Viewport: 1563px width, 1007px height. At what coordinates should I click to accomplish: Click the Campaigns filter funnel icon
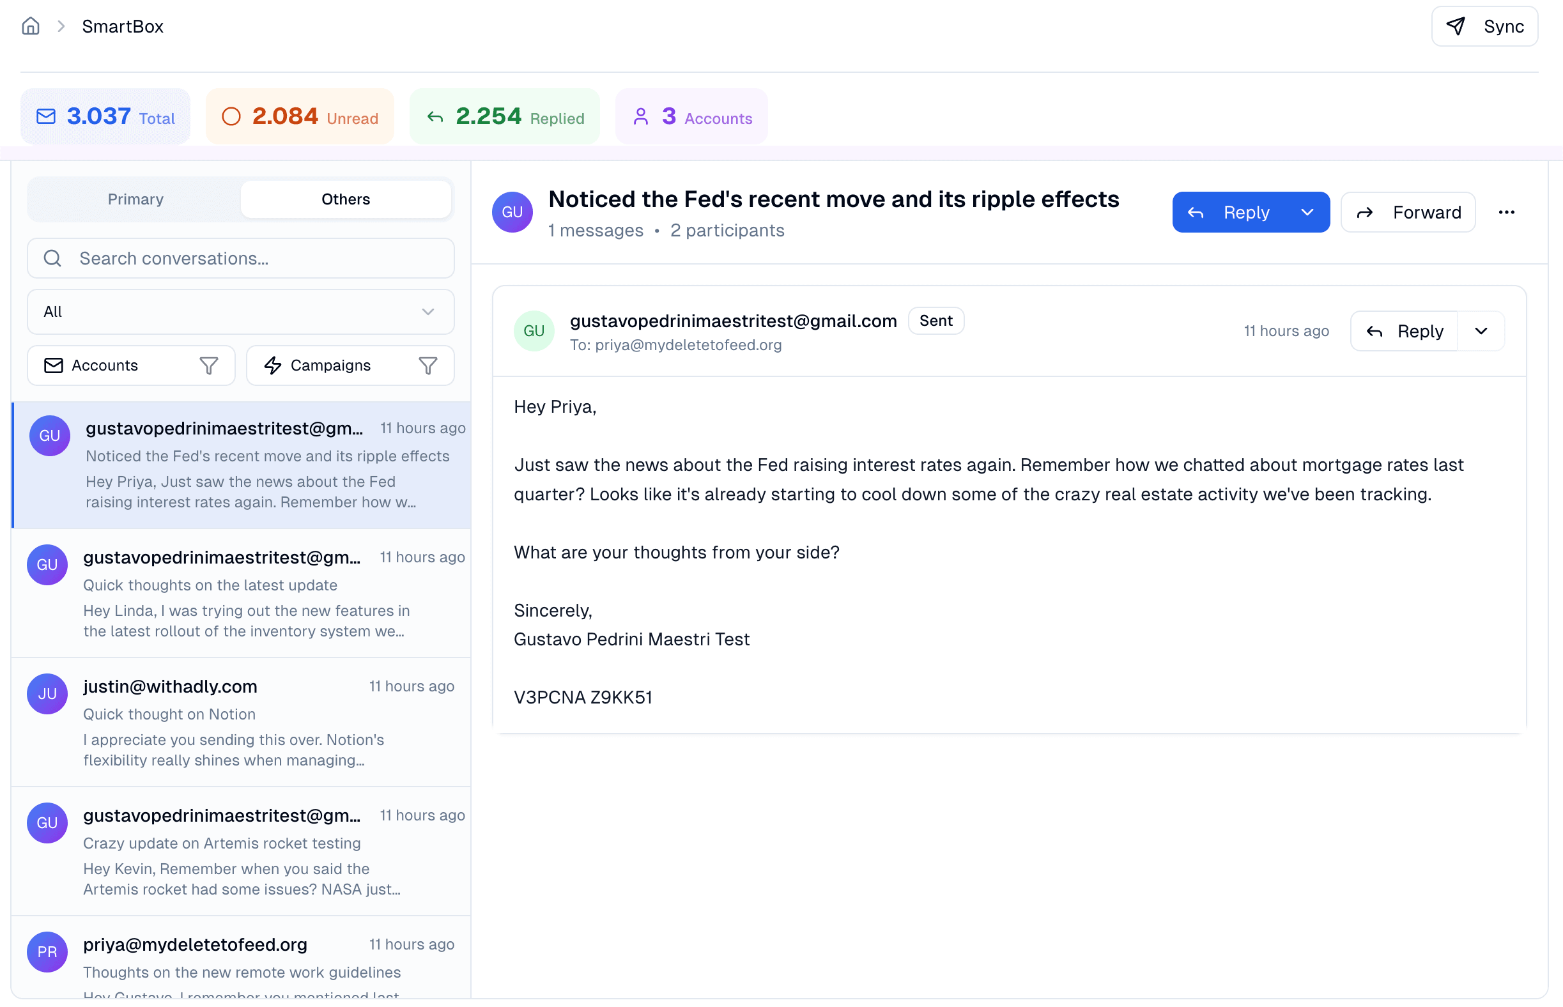(x=427, y=365)
